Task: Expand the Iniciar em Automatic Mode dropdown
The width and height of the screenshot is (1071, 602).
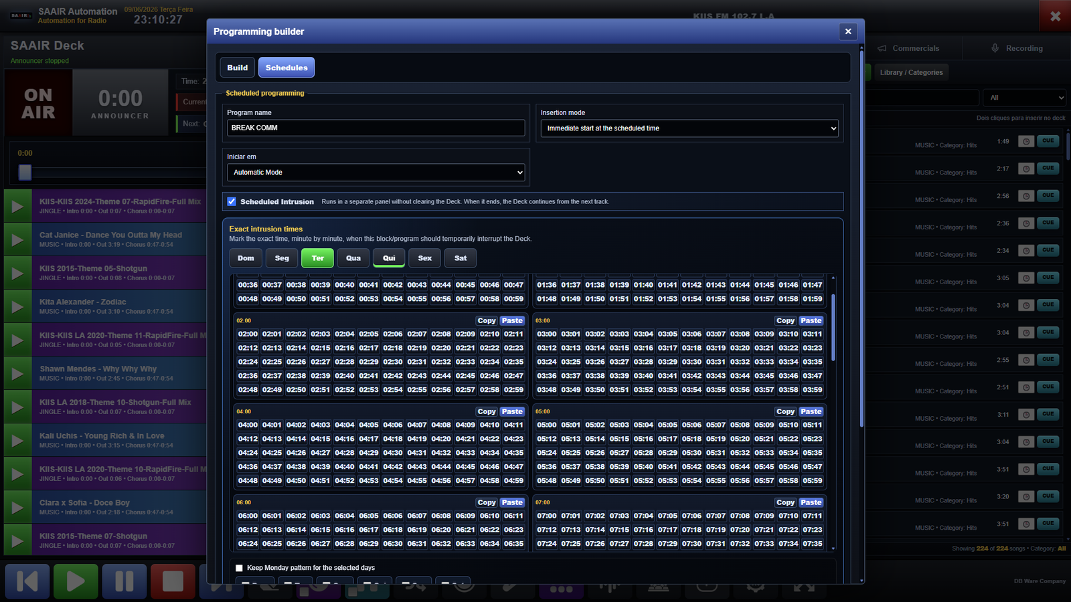Action: click(x=376, y=173)
